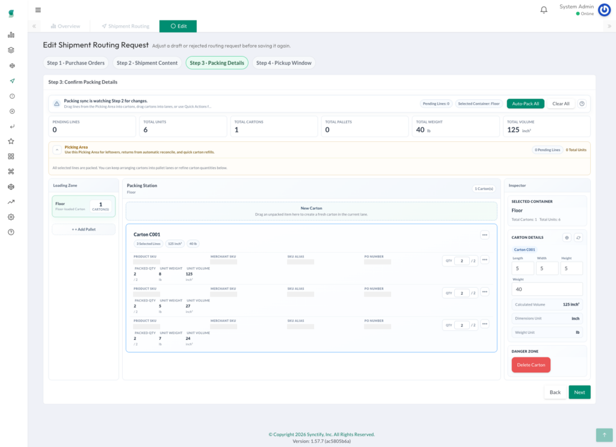Viewport: 616px width, 447px height.
Task: Click the '3 Selected Lines' chip
Action: tap(148, 244)
